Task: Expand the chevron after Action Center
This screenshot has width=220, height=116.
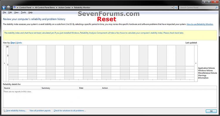Action: point(72,8)
